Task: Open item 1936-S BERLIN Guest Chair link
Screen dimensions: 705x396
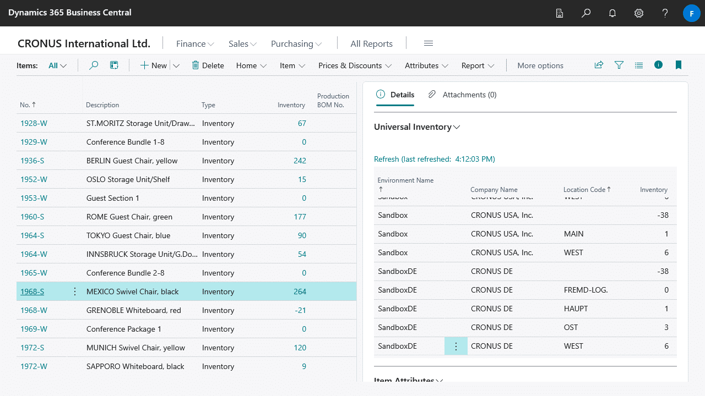Action: tap(32, 161)
